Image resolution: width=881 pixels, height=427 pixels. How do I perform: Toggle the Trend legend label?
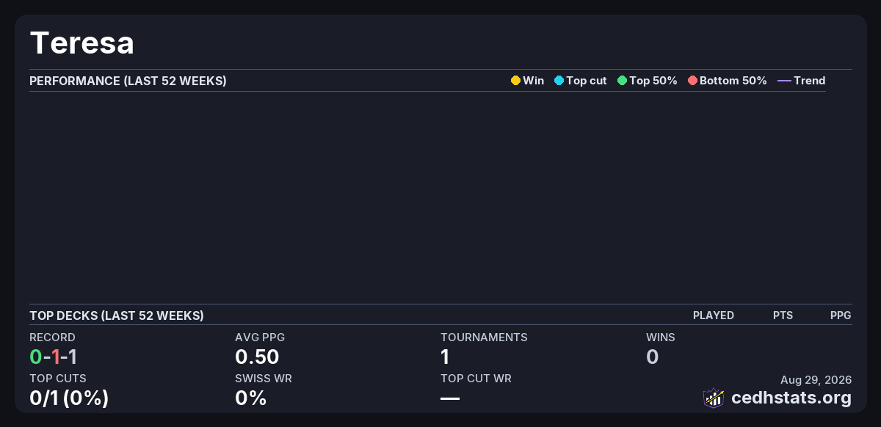tap(810, 81)
